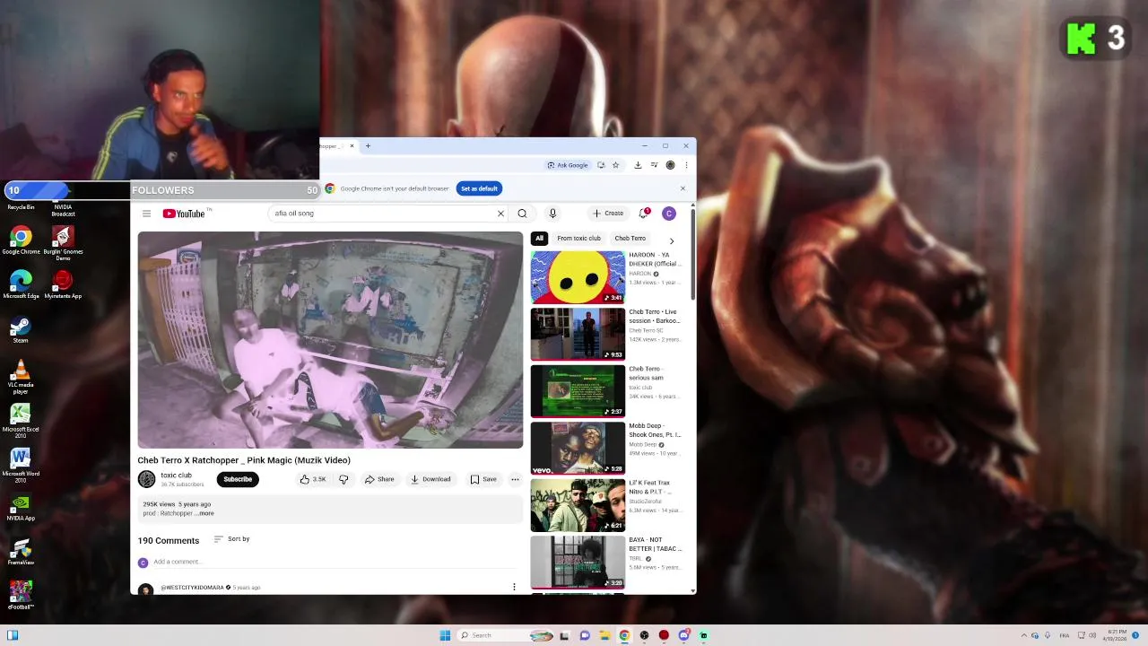This screenshot has width=1148, height=646.
Task: Bookmark this page with the star icon
Action: [x=615, y=165]
